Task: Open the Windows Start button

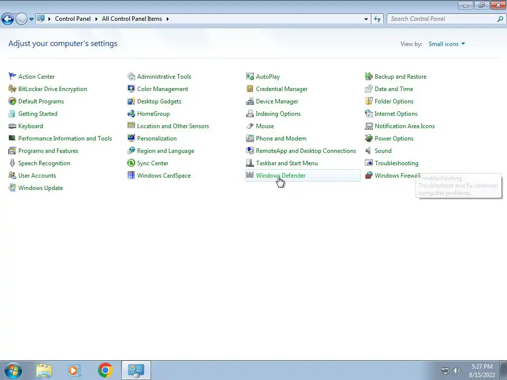Action: click(x=13, y=370)
